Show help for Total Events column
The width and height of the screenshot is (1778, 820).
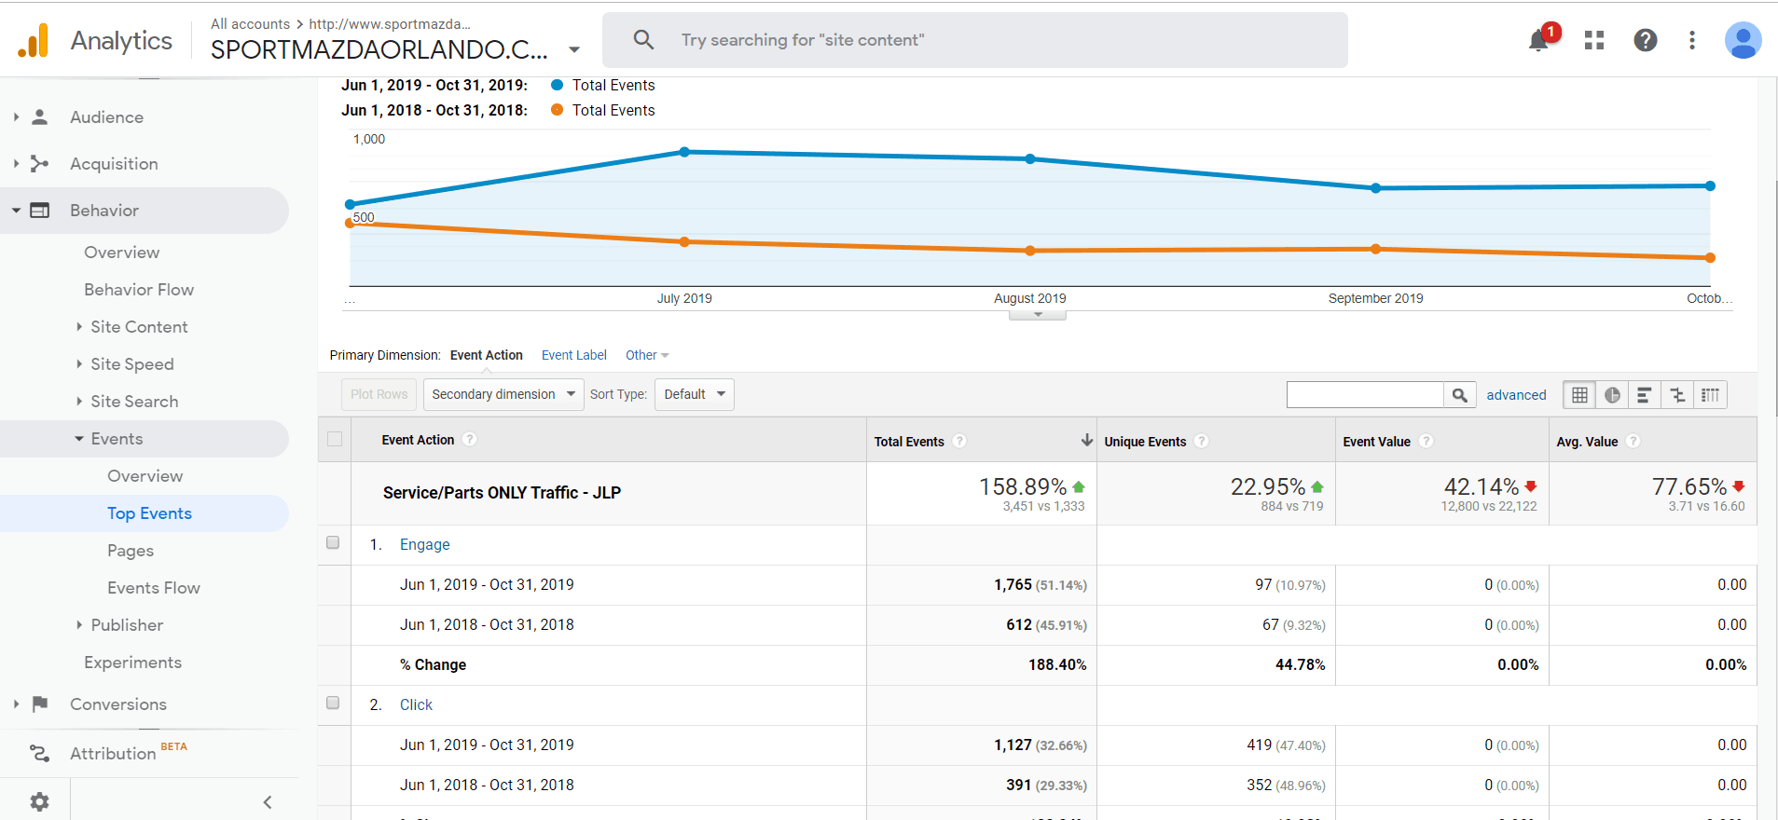959,442
